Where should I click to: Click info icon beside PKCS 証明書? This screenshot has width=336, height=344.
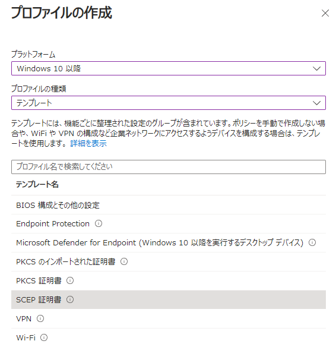(x=70, y=280)
